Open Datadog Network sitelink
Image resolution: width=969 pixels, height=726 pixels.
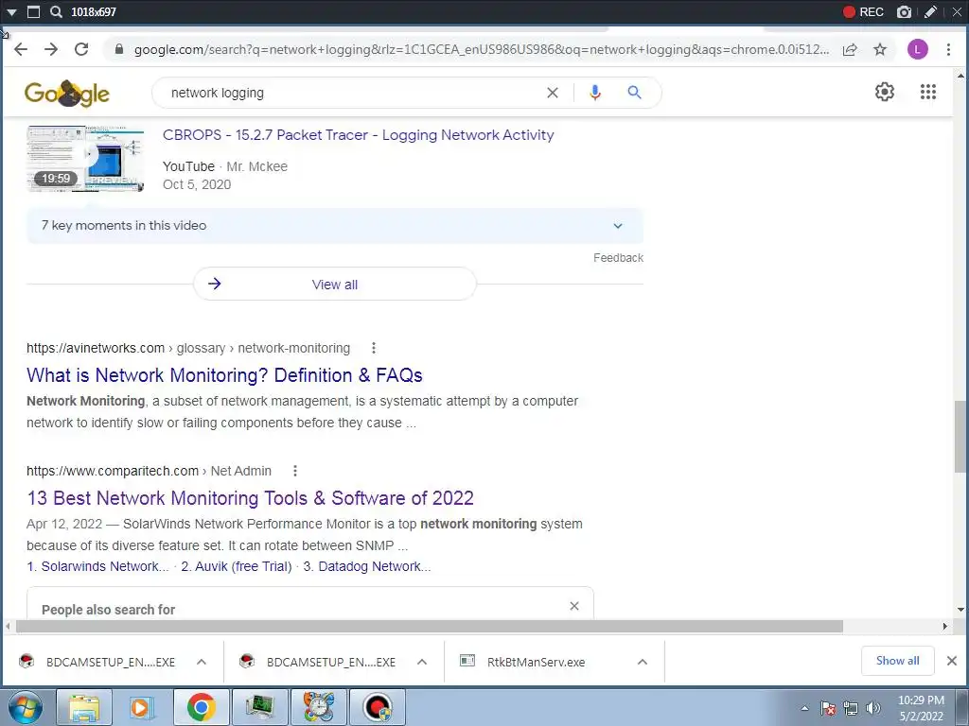[x=367, y=567]
